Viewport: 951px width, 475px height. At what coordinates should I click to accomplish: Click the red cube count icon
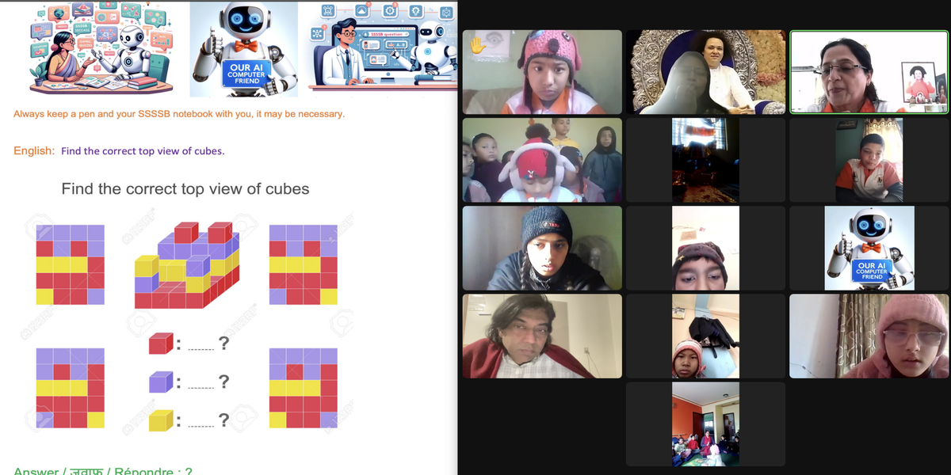point(160,343)
